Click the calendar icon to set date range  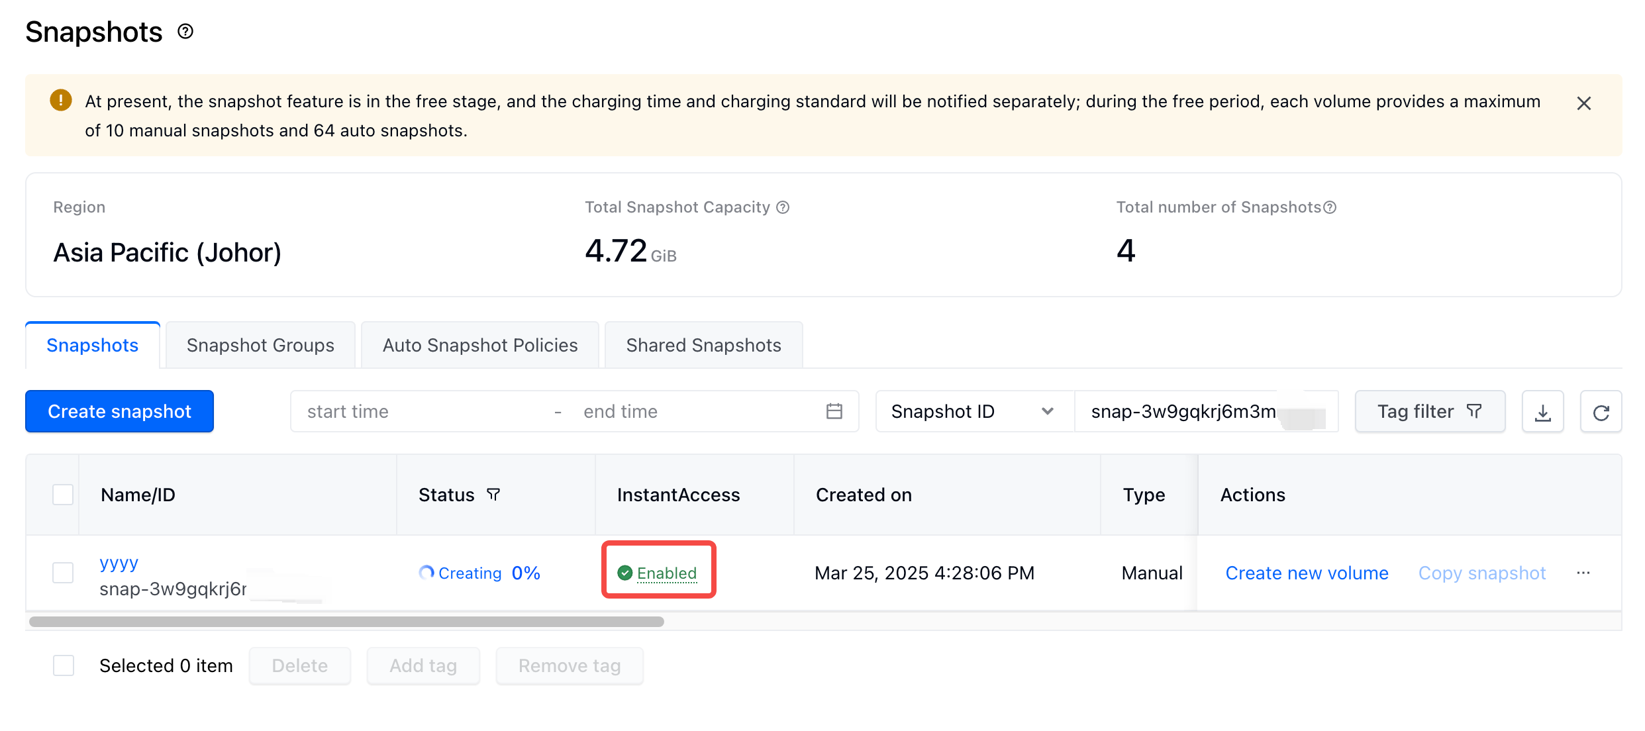835,411
